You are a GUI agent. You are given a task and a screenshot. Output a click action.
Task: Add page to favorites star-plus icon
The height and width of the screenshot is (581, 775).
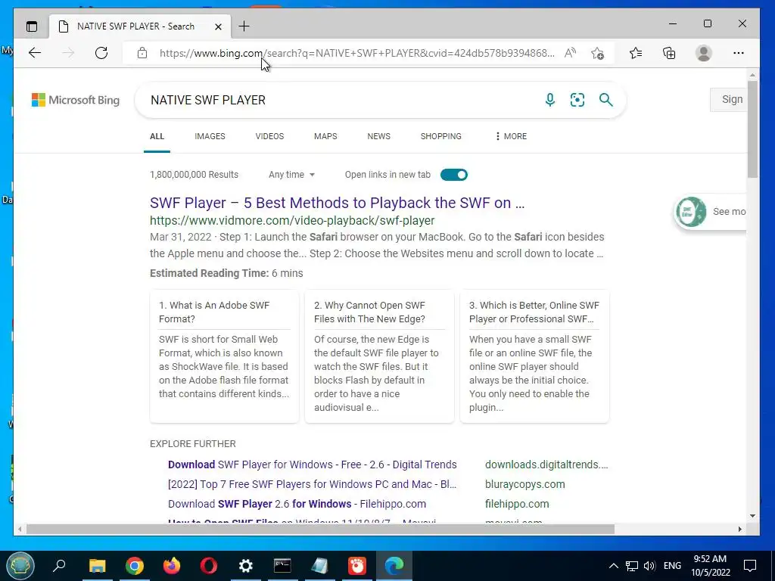(597, 53)
